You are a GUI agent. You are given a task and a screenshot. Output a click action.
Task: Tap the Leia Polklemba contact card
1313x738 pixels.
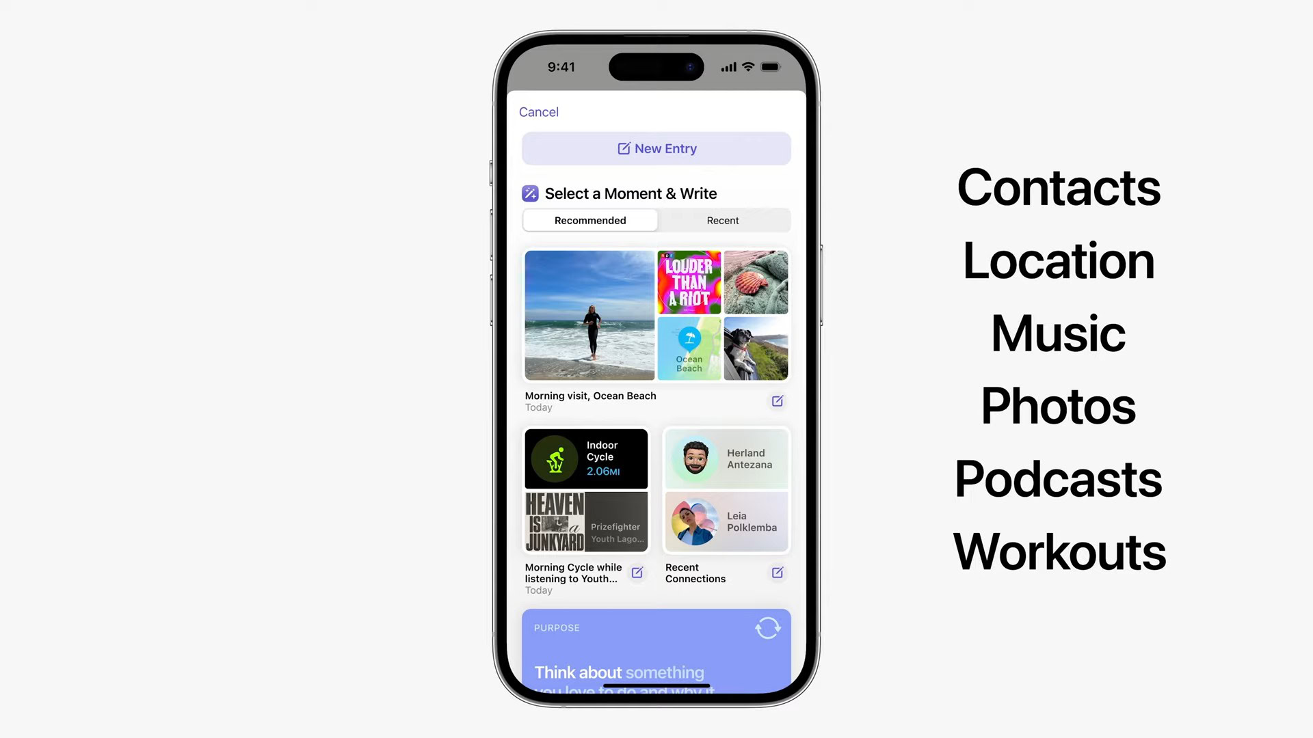[x=726, y=521]
